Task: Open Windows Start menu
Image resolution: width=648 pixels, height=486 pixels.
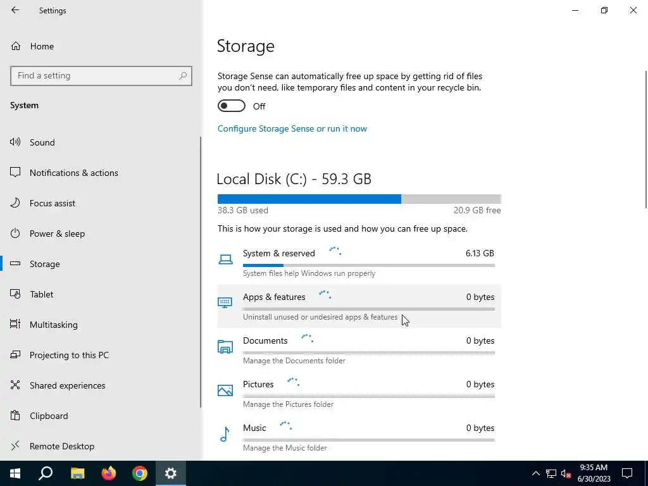Action: tap(15, 473)
